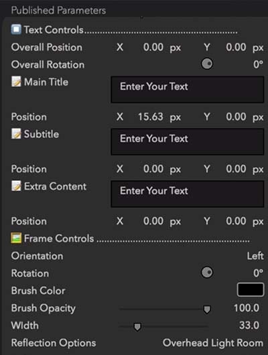The width and height of the screenshot is (268, 355).
Task: Select Overall Position Y value field
Action: [x=236, y=48]
